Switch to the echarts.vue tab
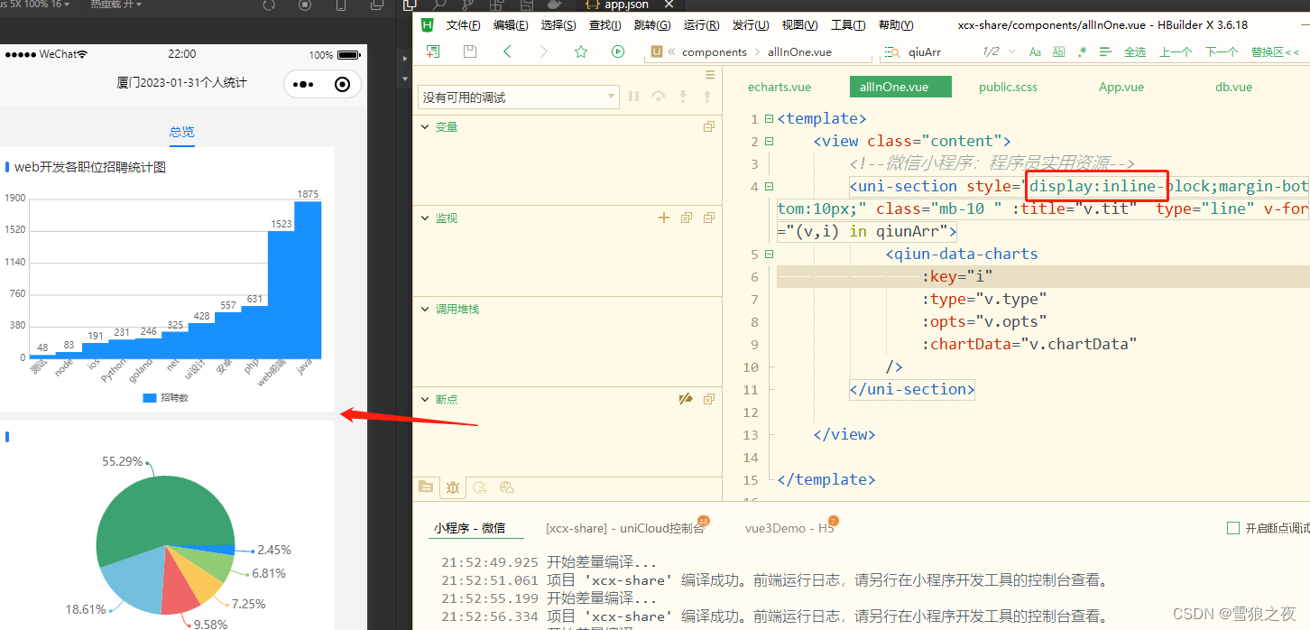 click(x=779, y=87)
